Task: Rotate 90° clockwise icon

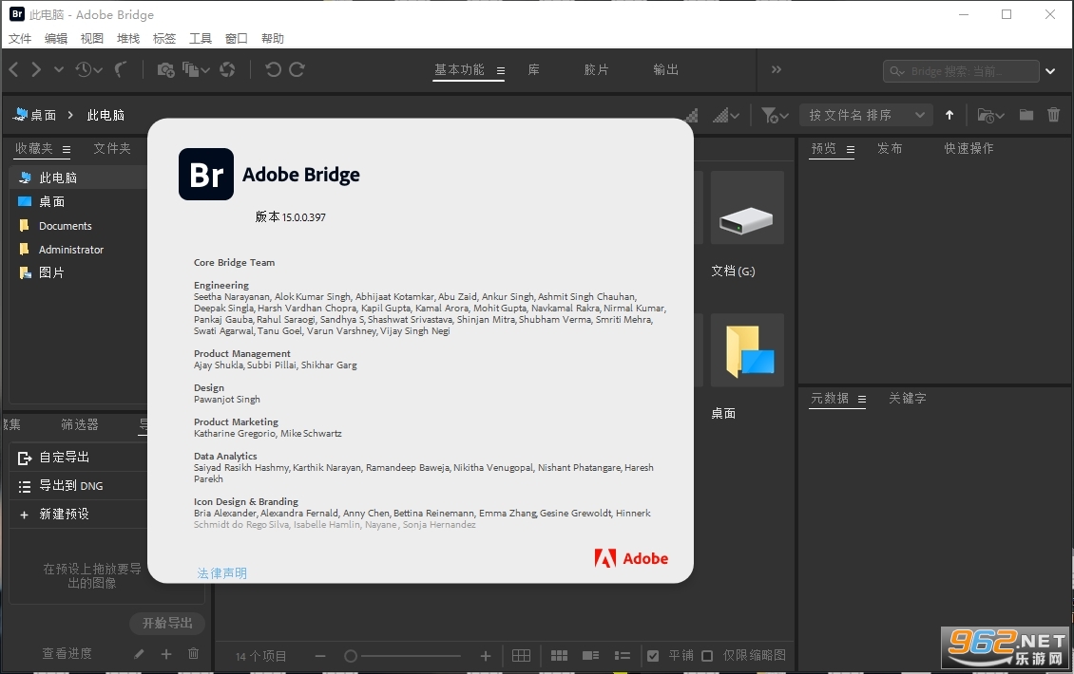Action: 297,69
